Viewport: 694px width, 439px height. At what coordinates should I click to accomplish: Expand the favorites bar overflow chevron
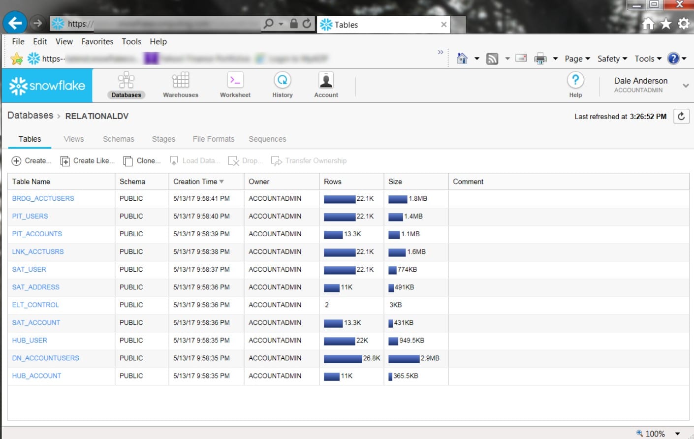[441, 52]
